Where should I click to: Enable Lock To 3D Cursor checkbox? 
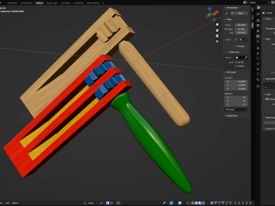[x=236, y=62]
